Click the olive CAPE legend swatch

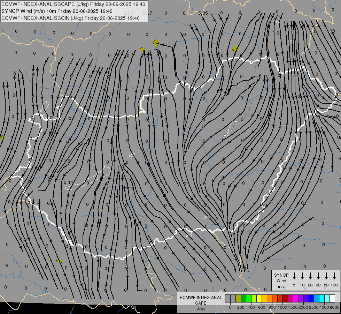click(x=238, y=298)
